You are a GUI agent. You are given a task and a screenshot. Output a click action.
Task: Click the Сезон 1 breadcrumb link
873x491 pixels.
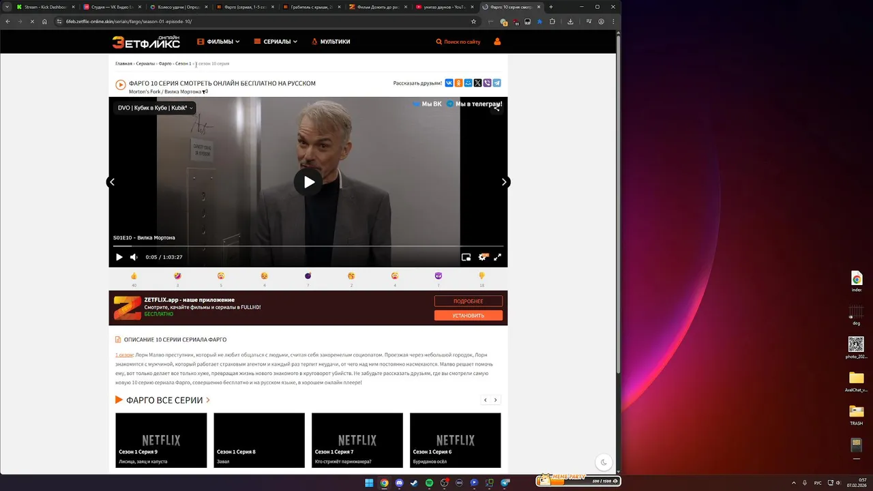coord(183,63)
